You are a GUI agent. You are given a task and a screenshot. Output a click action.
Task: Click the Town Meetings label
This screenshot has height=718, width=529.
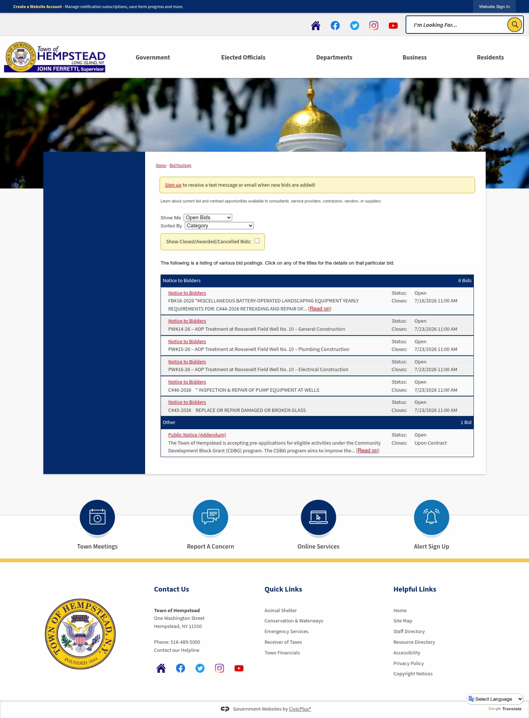point(97,546)
